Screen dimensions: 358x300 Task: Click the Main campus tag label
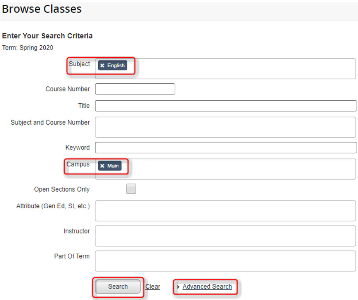tap(114, 166)
